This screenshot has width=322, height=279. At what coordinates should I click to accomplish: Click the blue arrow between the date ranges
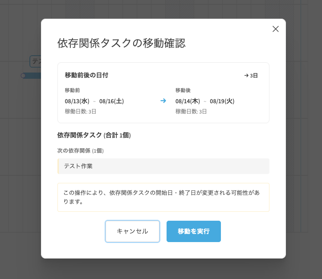pos(163,101)
